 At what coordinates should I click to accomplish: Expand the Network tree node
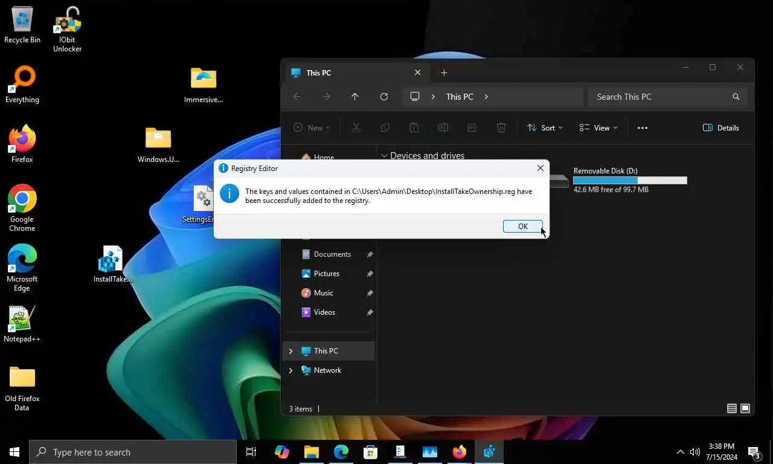(x=290, y=370)
